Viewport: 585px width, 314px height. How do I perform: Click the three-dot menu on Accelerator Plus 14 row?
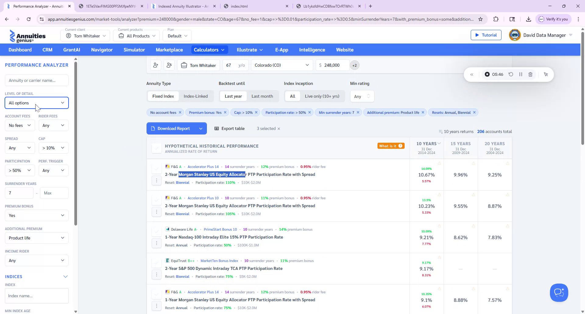[x=157, y=180]
